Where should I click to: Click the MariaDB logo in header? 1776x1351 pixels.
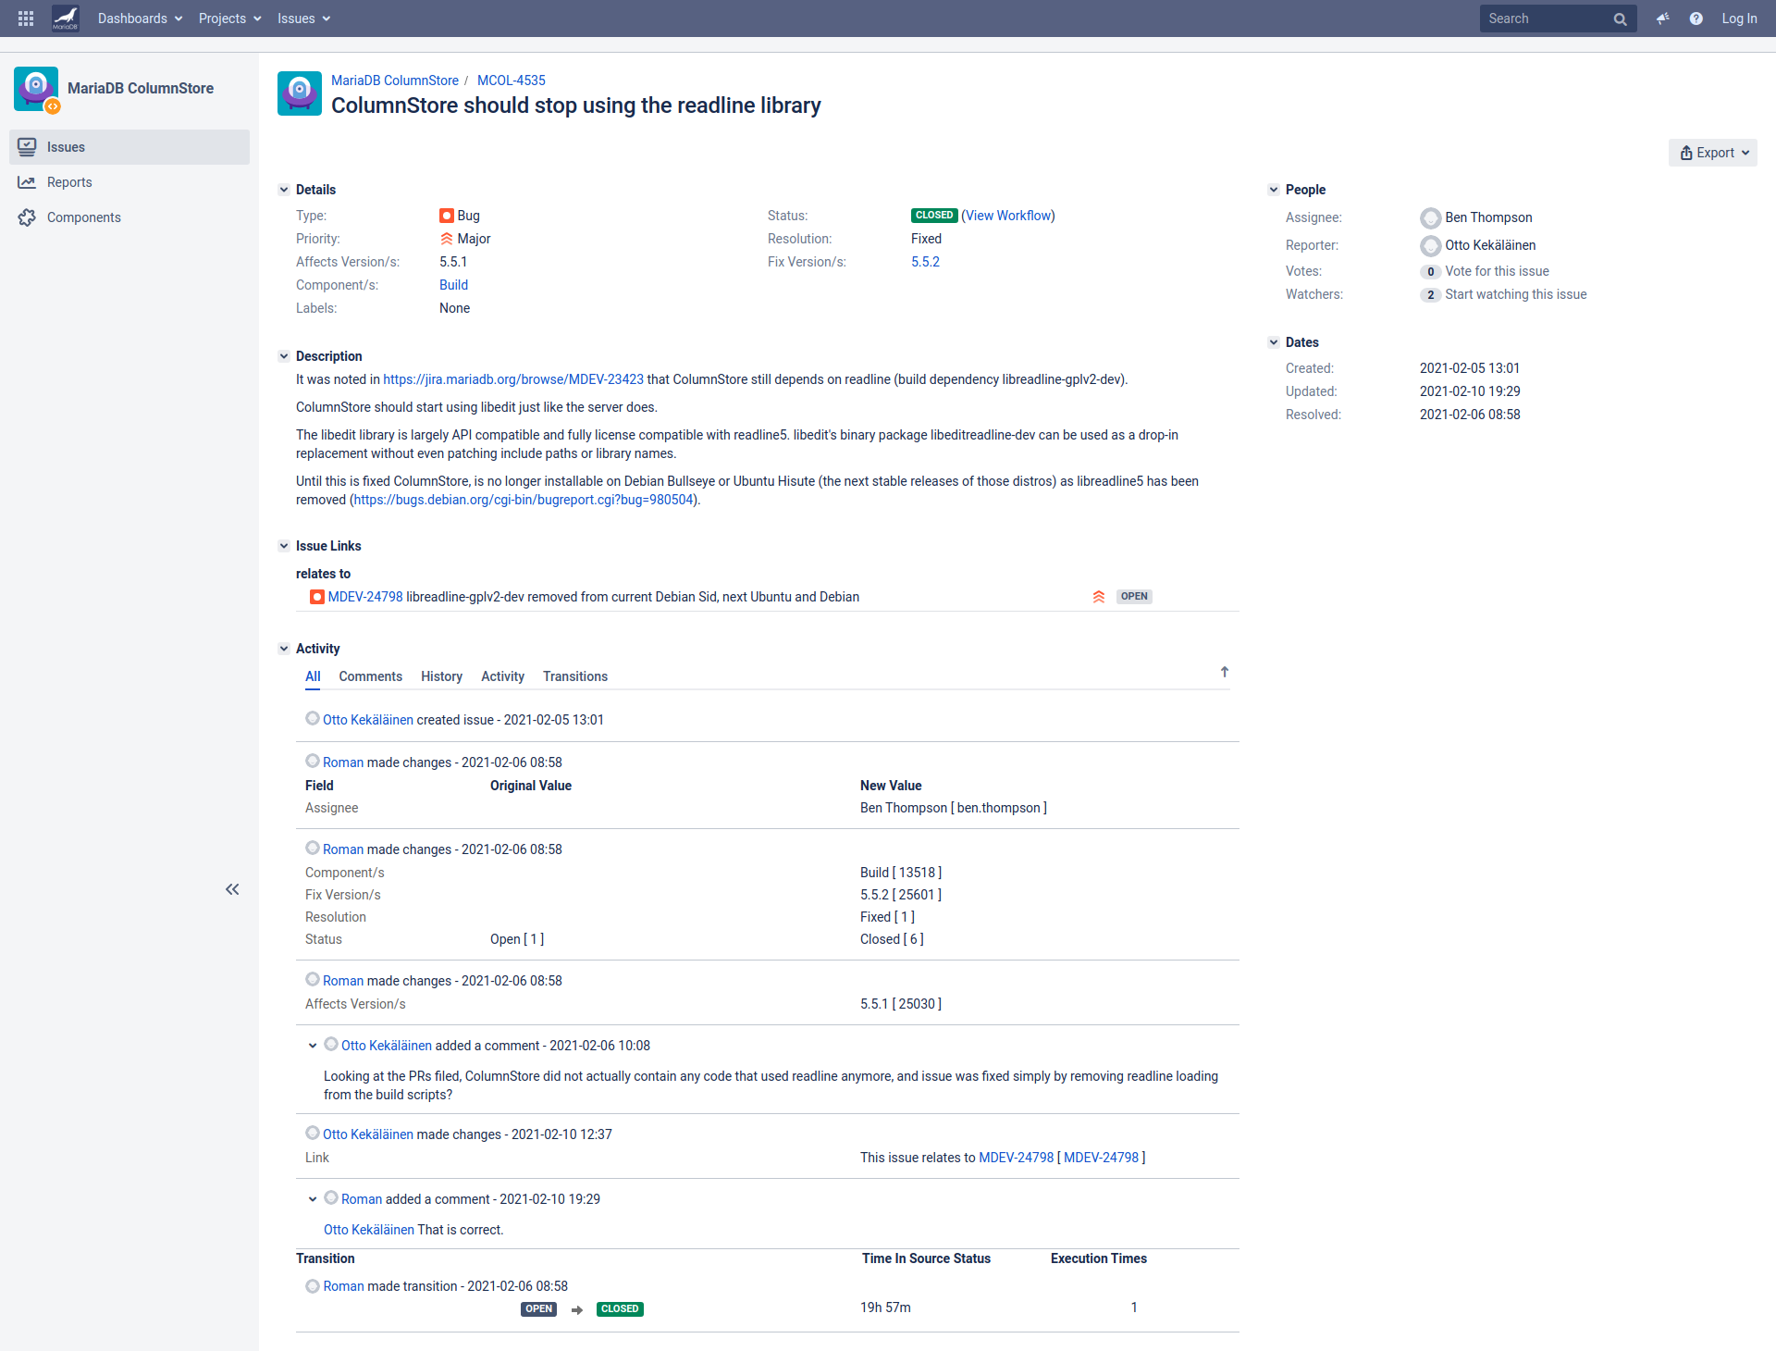coord(65,19)
